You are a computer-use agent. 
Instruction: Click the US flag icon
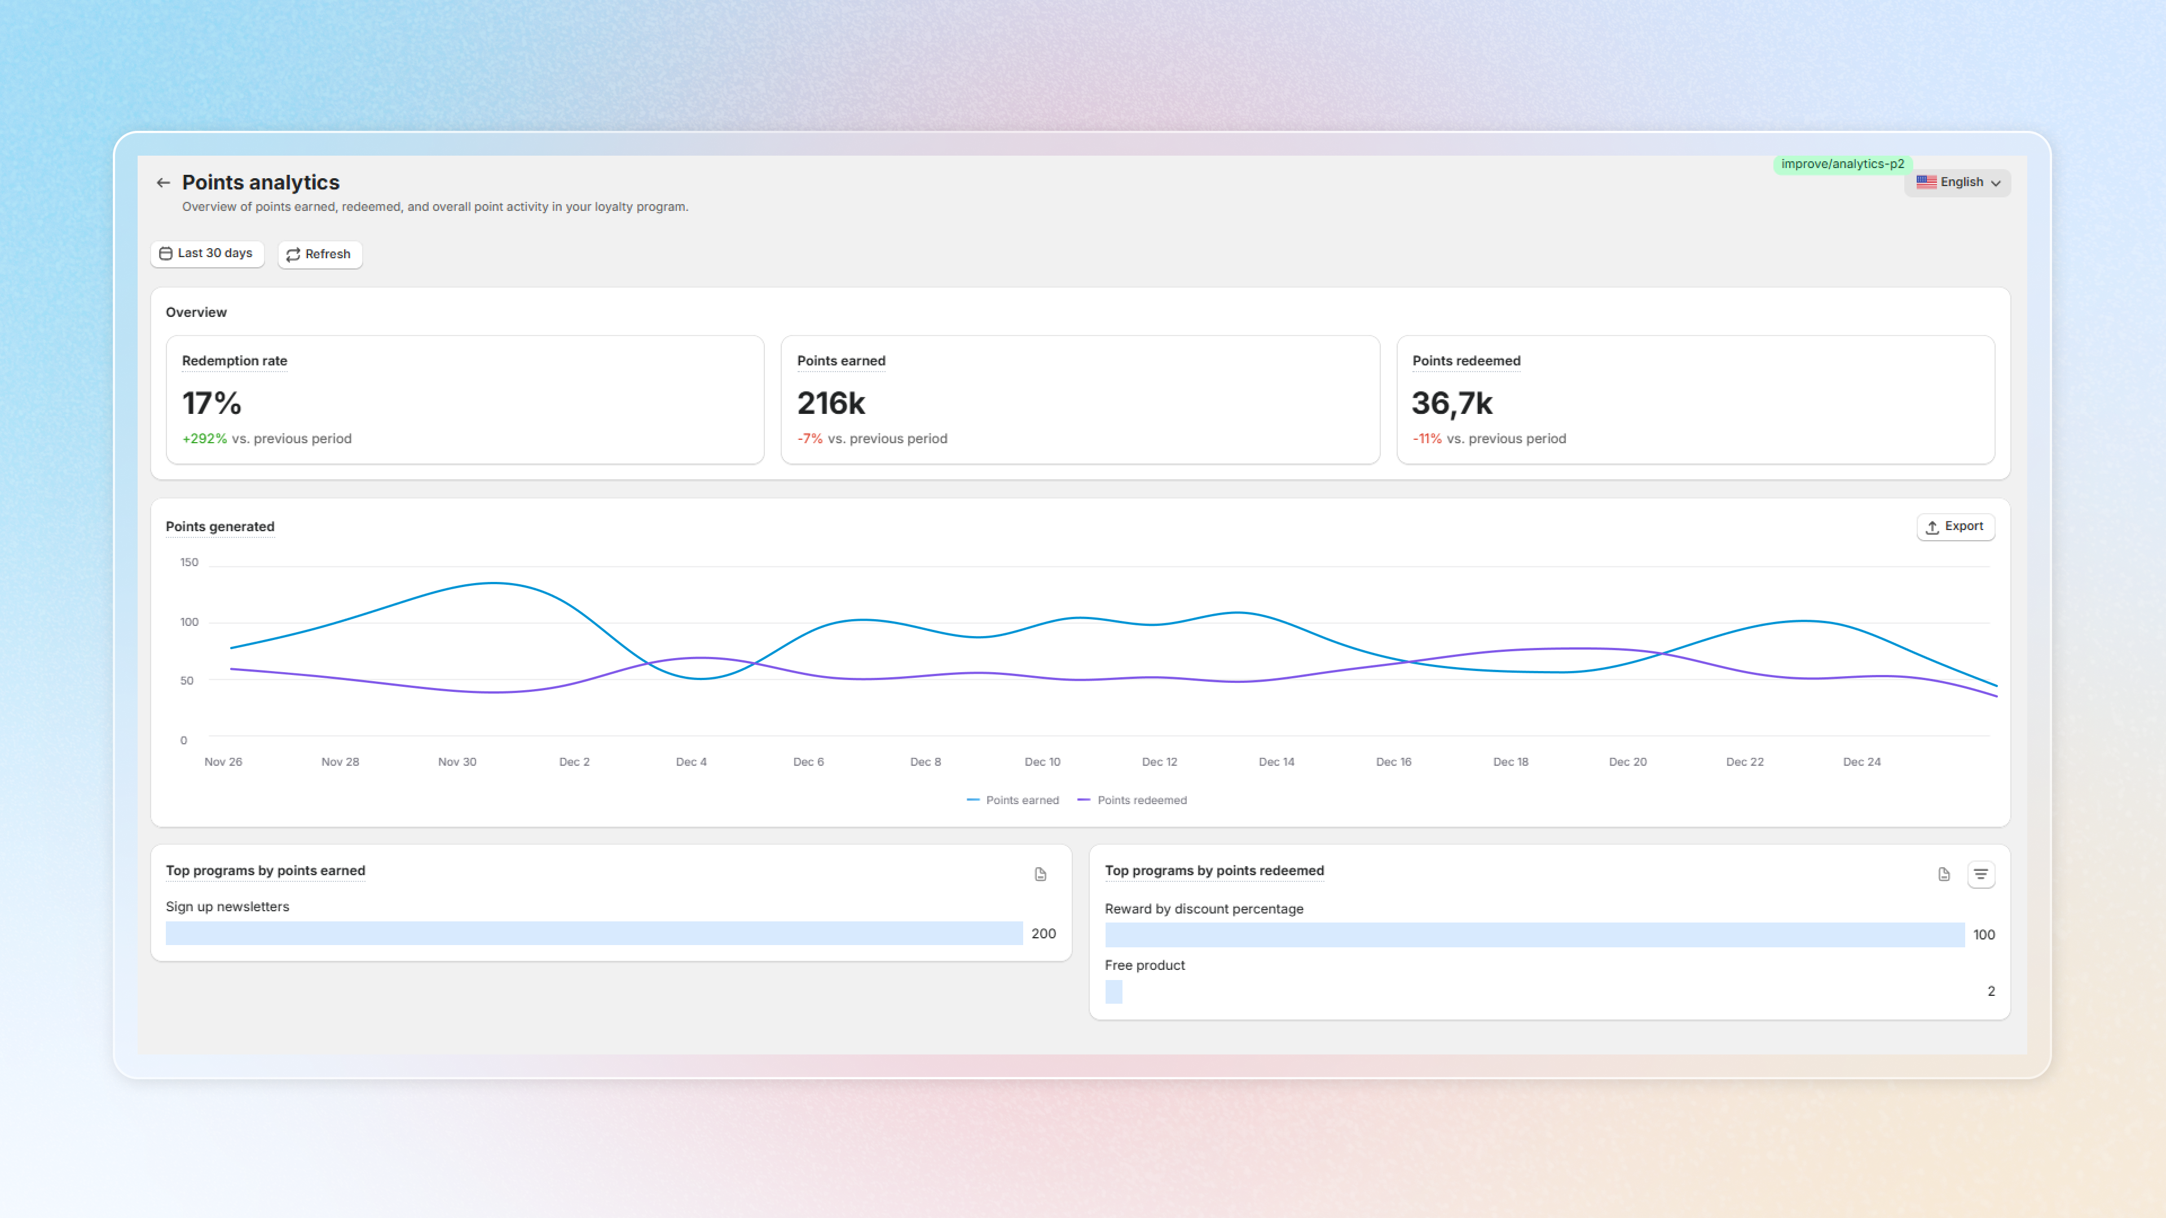(x=1926, y=182)
